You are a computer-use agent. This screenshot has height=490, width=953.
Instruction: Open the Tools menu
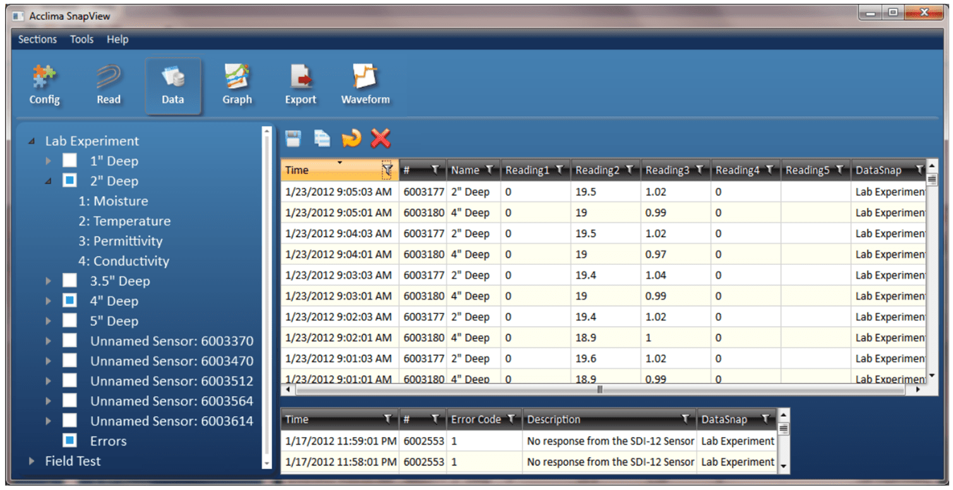click(81, 39)
